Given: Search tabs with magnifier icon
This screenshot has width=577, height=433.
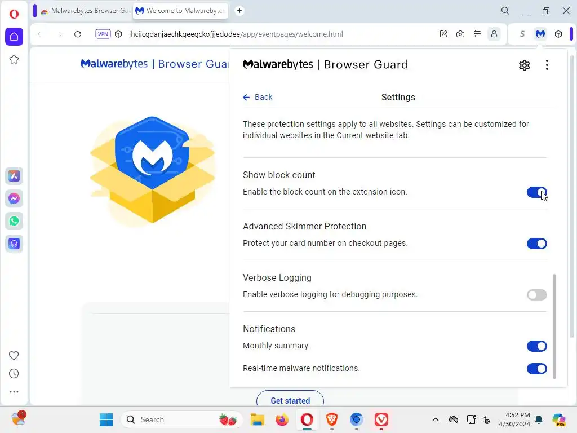Looking at the screenshot, I should [505, 11].
